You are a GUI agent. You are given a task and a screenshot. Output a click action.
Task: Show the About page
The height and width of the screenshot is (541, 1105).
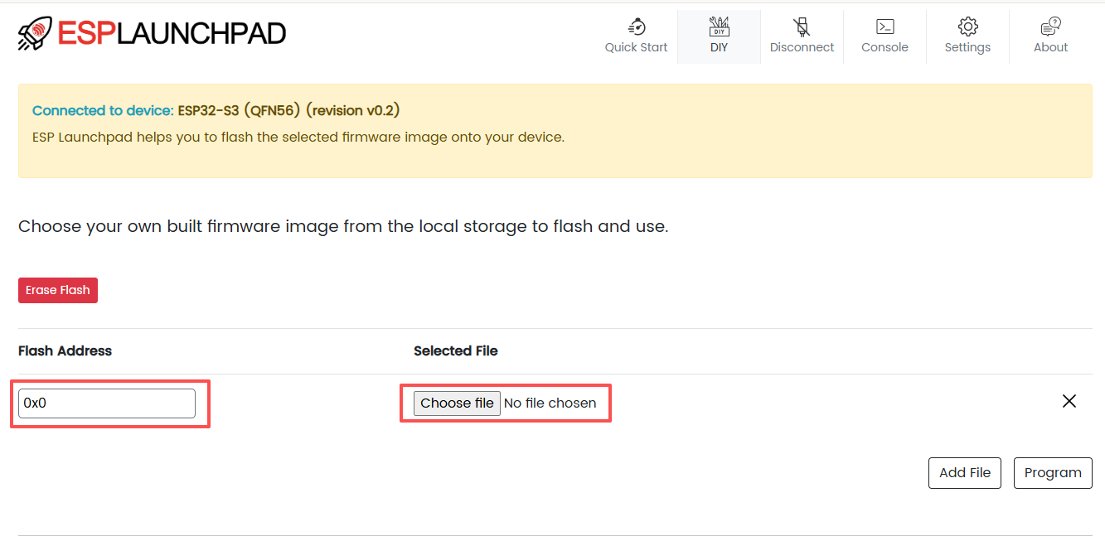(x=1050, y=37)
